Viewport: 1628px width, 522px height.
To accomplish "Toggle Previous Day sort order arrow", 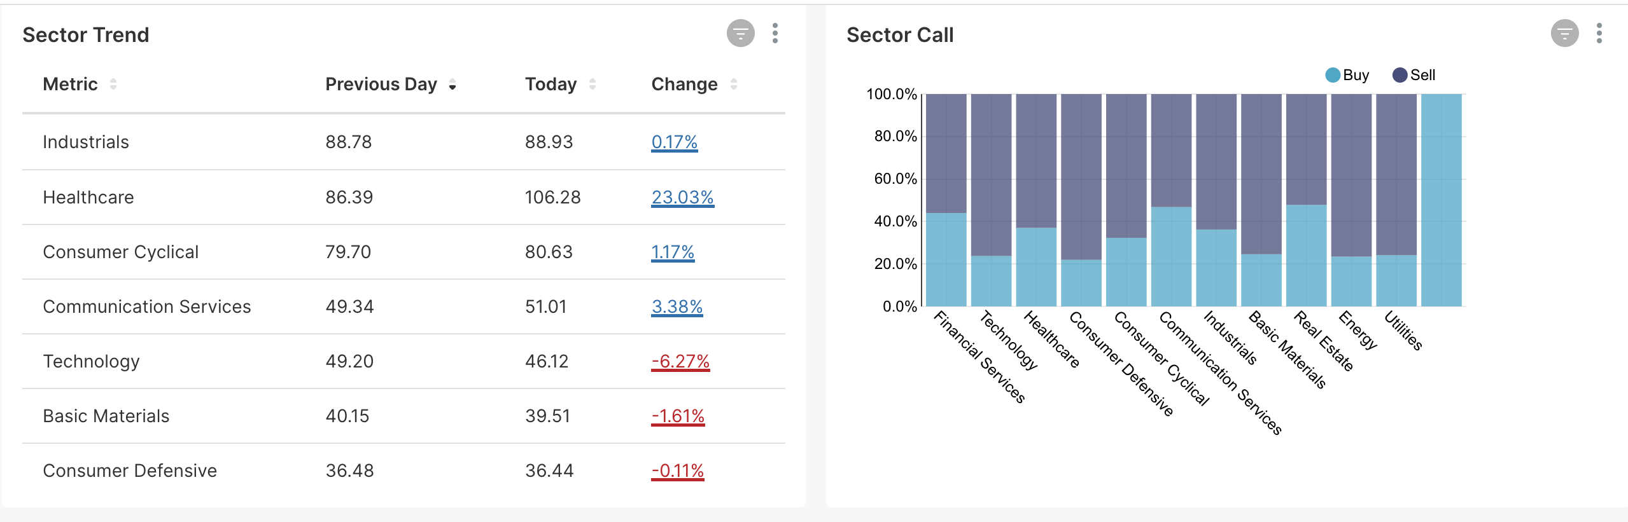I will [x=453, y=85].
